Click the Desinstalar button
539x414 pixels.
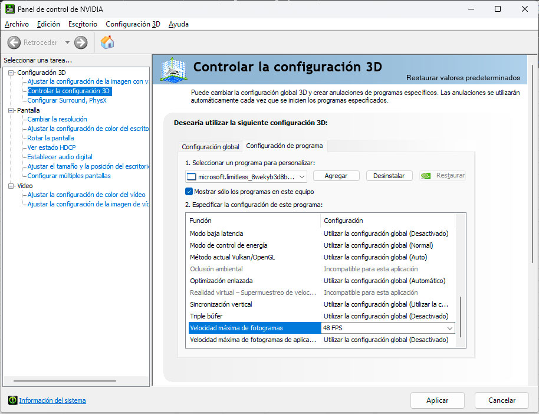point(389,176)
